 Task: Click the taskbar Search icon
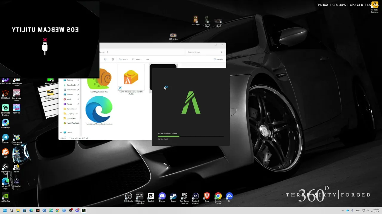11,211
